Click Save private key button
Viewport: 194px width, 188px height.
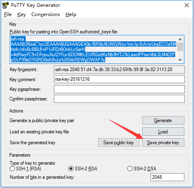click(163, 143)
